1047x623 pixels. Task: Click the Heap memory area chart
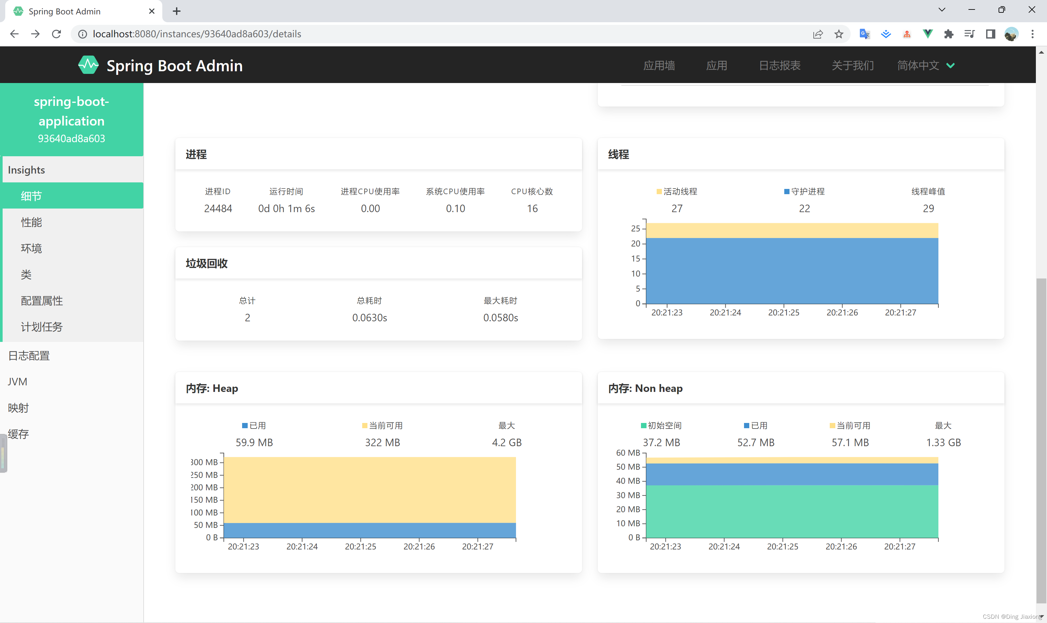(x=370, y=497)
